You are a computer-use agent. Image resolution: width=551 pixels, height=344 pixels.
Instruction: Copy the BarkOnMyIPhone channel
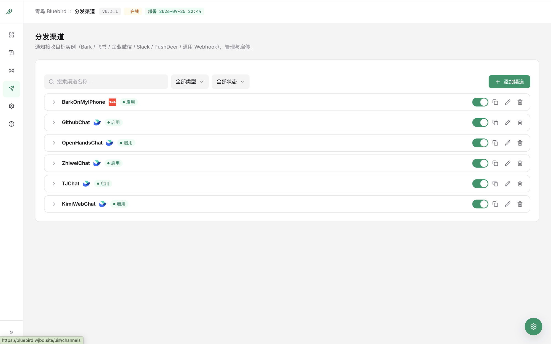tap(495, 102)
